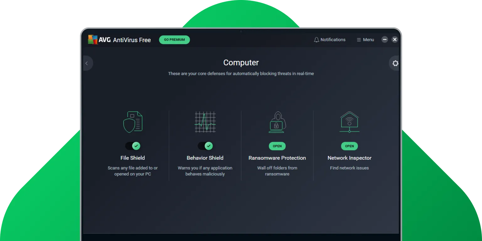Click the GO PREMIUM button

(174, 40)
